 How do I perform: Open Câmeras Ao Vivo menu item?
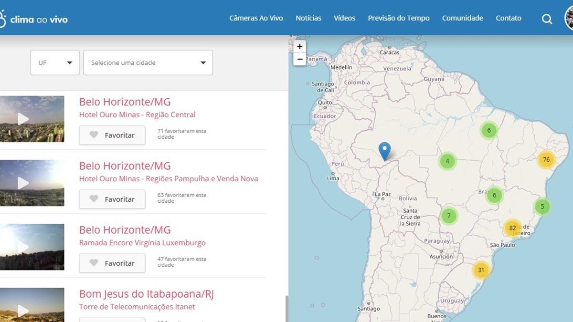pyautogui.click(x=256, y=18)
